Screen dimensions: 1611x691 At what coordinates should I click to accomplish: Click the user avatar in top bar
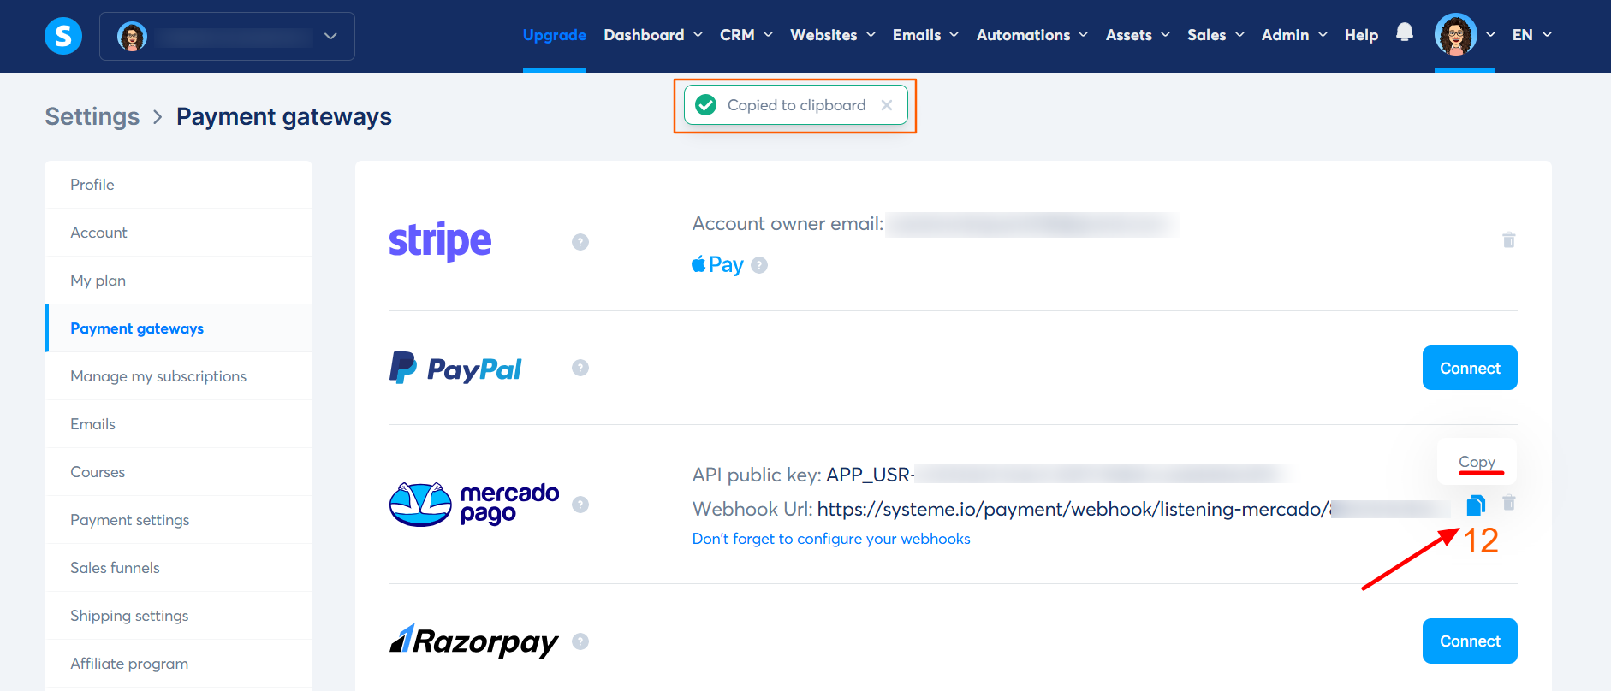[1456, 35]
